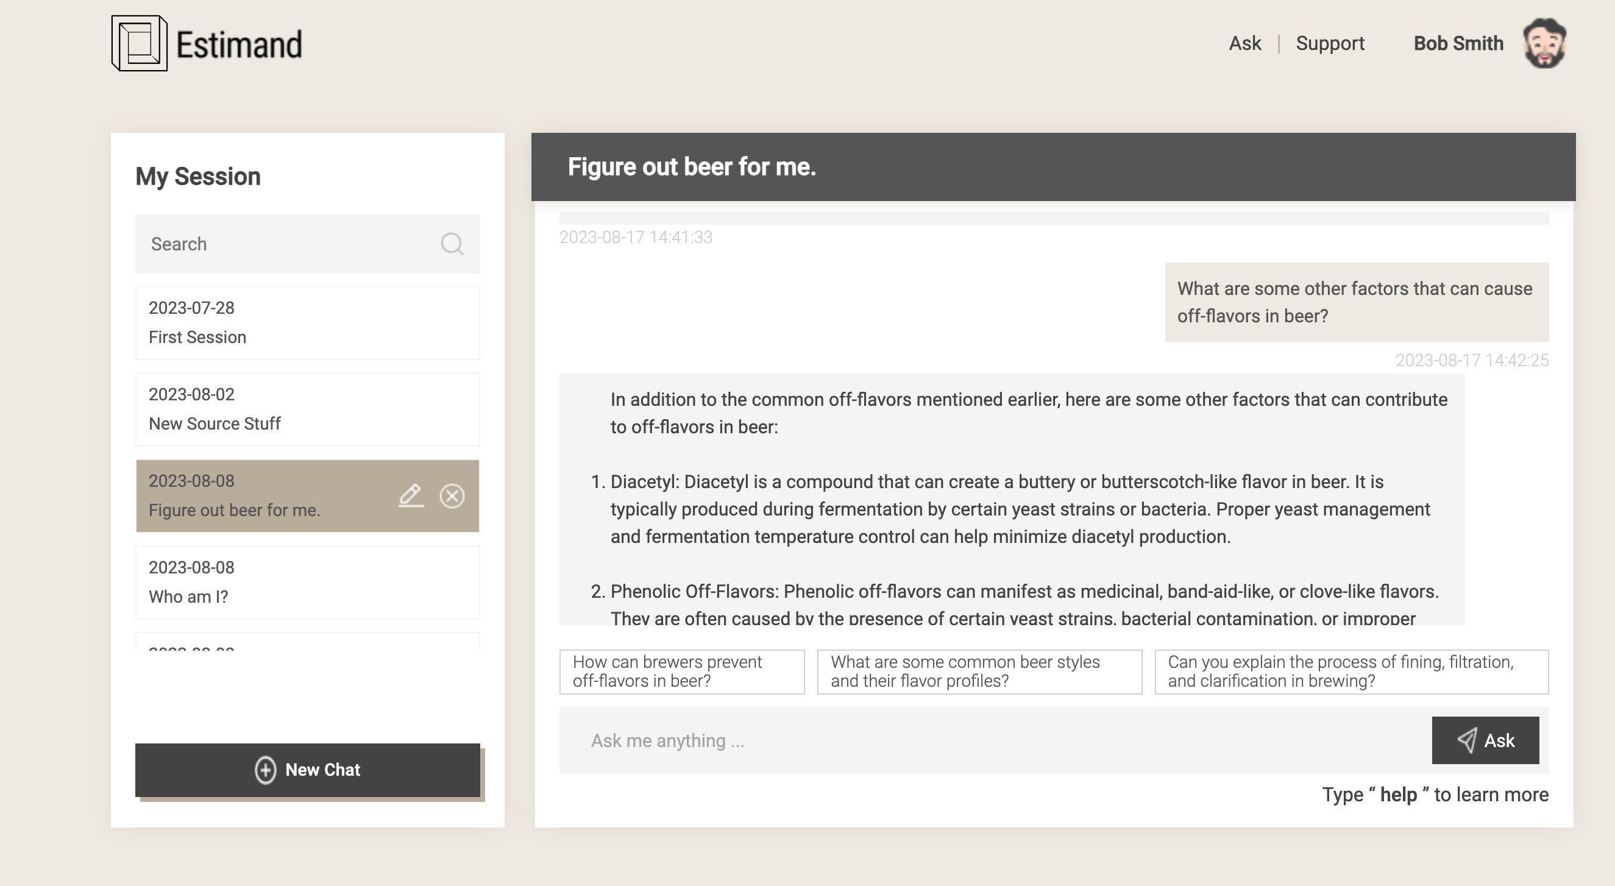The width and height of the screenshot is (1615, 886).
Task: Open the Ask navigation link
Action: click(x=1244, y=43)
